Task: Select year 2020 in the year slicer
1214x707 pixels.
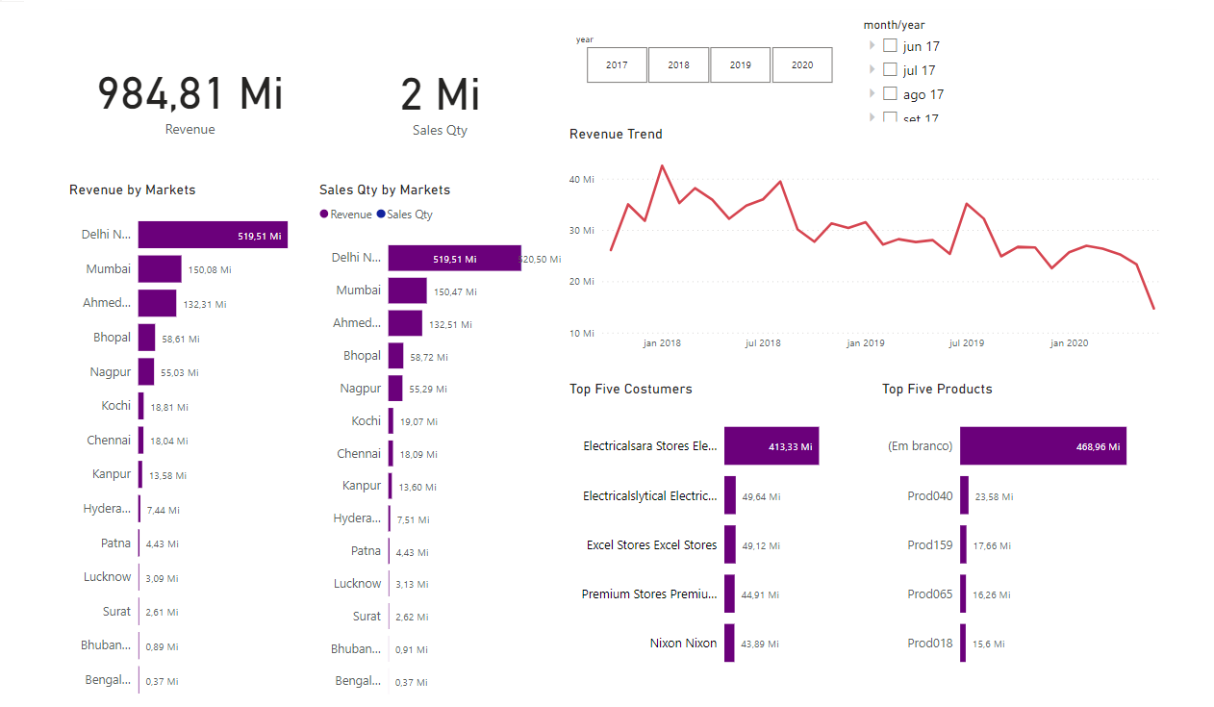Action: [x=801, y=64]
